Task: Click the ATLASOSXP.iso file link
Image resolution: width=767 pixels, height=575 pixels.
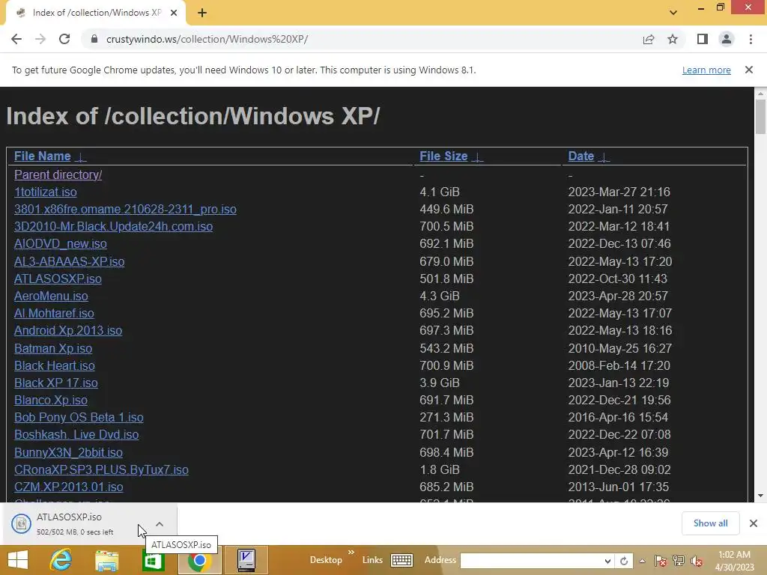Action: [58, 279]
